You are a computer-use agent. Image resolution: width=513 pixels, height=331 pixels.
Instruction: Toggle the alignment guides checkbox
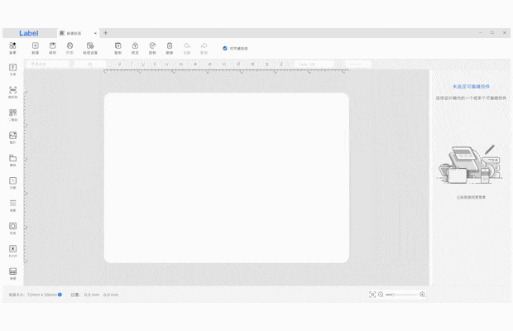click(225, 48)
